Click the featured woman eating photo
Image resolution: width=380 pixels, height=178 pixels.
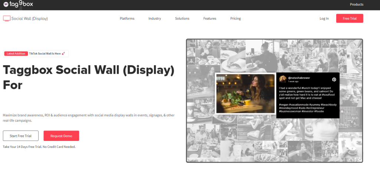245,94
